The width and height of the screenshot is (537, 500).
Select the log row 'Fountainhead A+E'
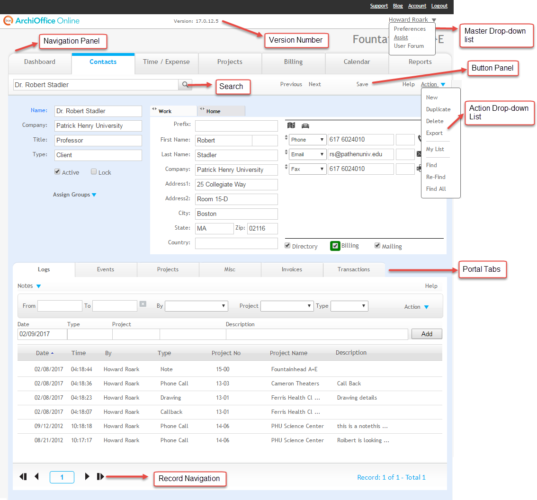(230, 369)
